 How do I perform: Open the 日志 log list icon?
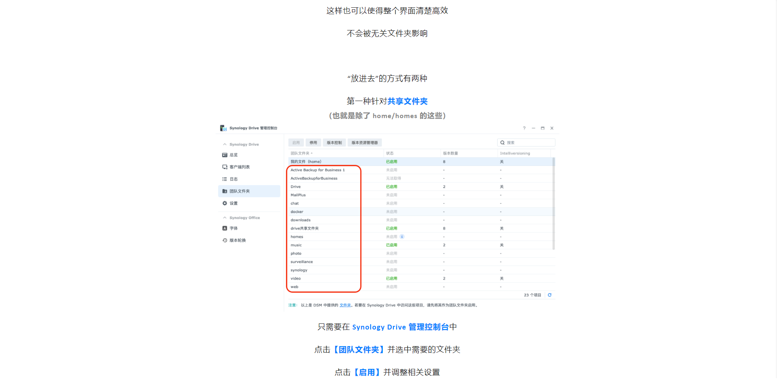(224, 179)
